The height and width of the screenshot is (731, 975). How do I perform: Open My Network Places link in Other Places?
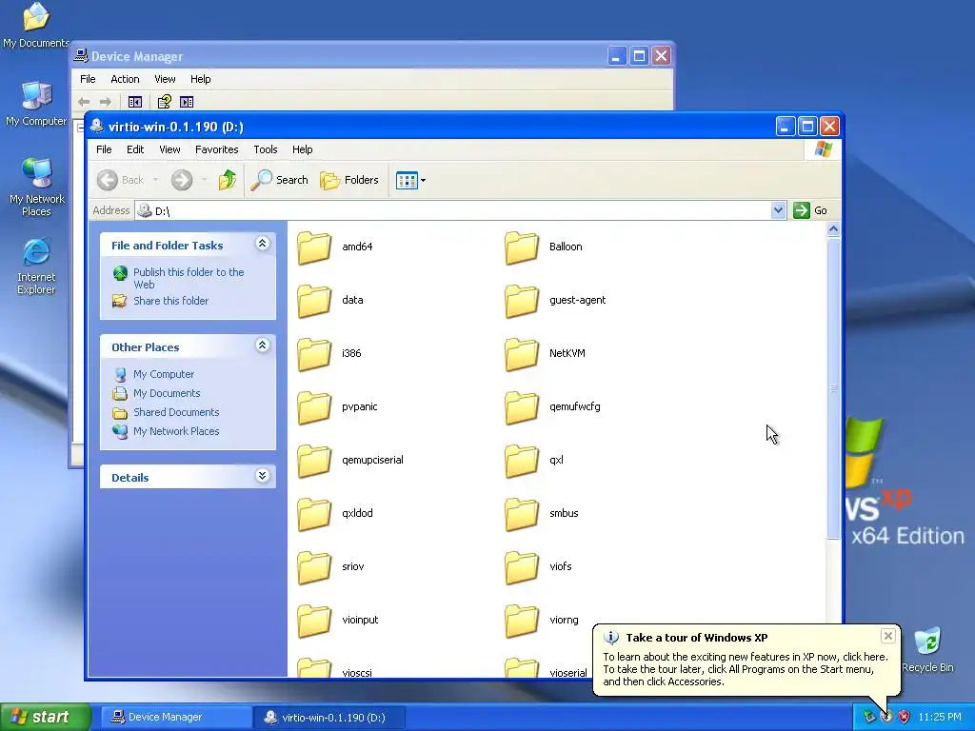176,431
